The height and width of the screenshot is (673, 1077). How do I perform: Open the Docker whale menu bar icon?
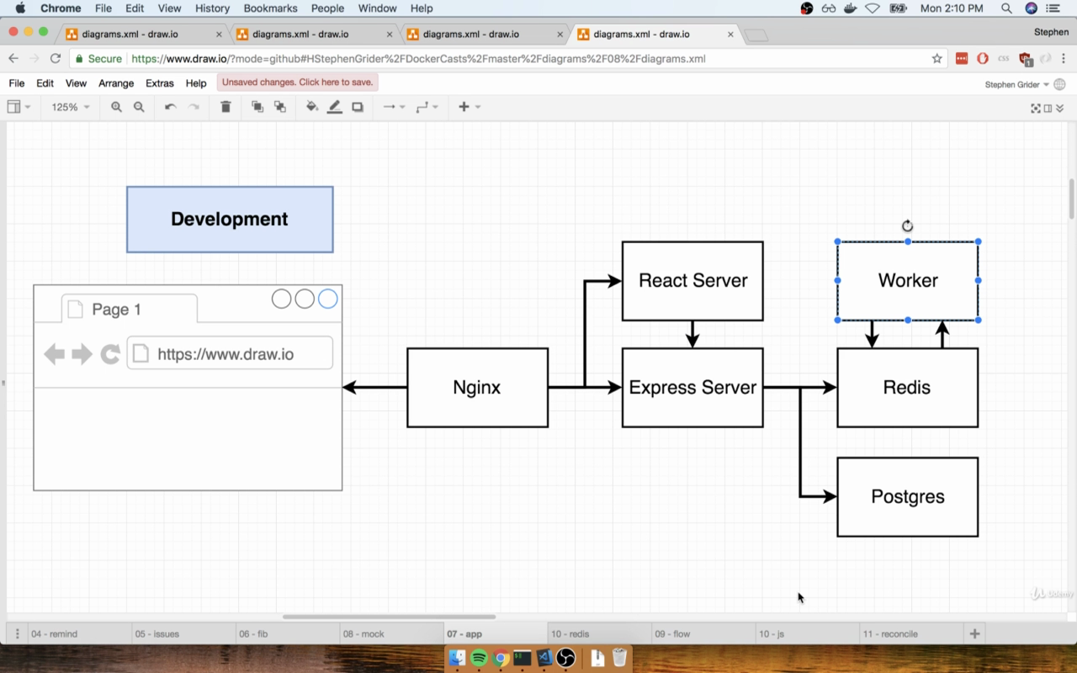(852, 8)
